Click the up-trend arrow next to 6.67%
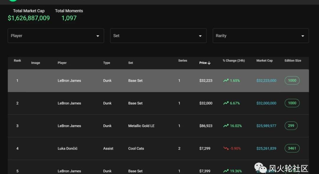 226,103
